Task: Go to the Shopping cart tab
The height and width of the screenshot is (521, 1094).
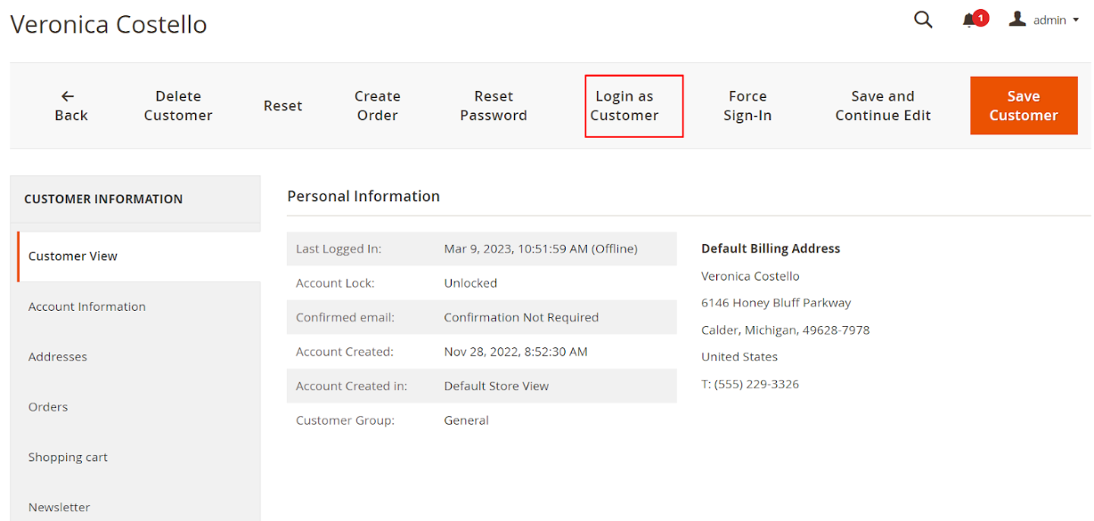Action: (68, 458)
